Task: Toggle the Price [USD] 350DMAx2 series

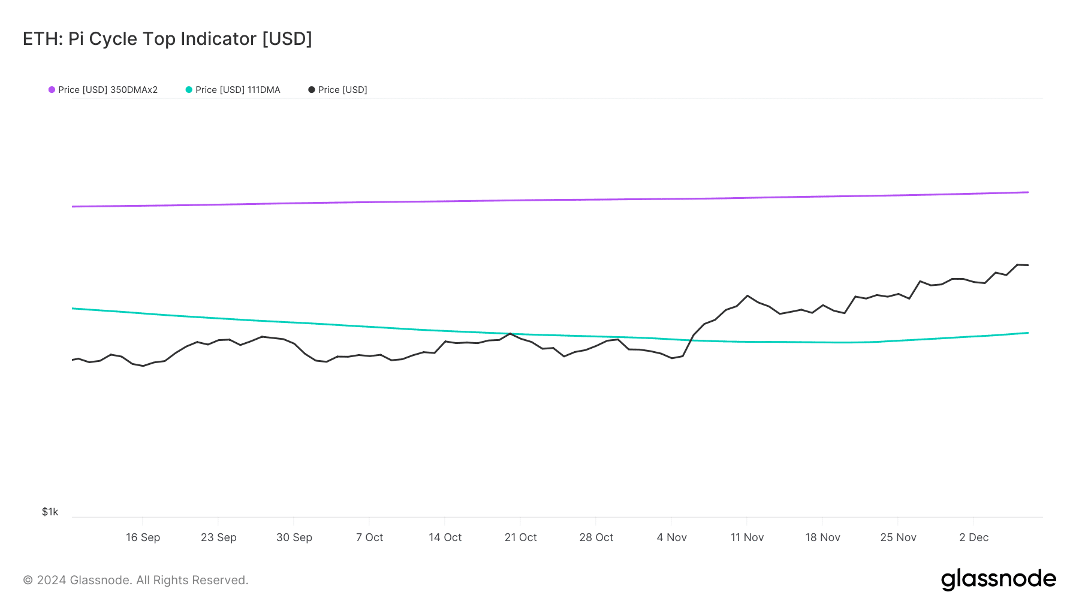Action: [x=103, y=90]
